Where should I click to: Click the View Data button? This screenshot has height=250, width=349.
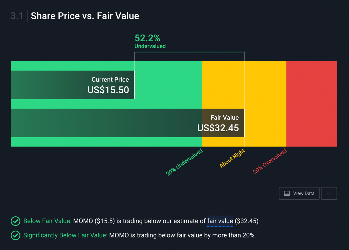click(x=299, y=193)
